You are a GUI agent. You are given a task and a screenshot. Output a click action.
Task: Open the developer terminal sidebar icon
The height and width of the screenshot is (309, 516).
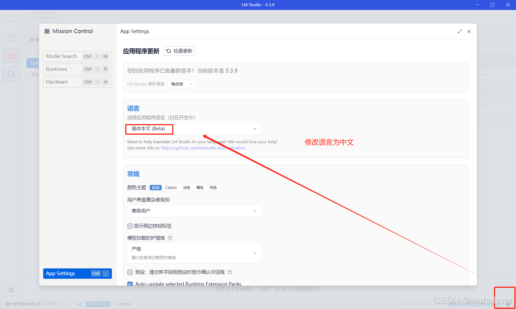coord(11,38)
